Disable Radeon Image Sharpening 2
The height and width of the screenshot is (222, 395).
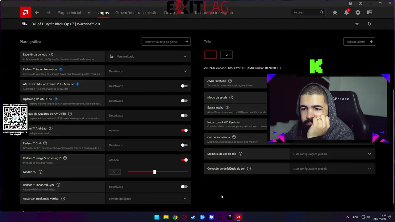(x=184, y=160)
